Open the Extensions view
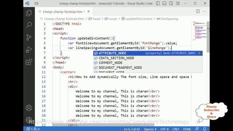The width and height of the screenshot is (233, 131). (29, 62)
